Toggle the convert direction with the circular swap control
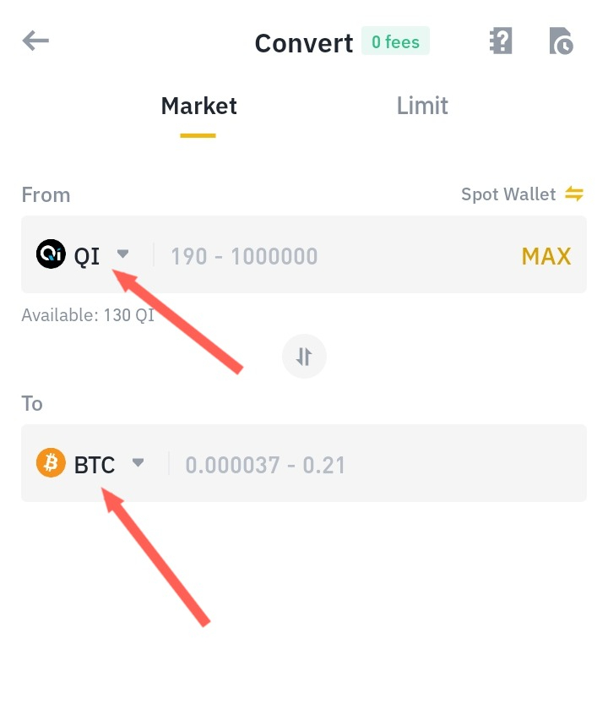 point(304,356)
